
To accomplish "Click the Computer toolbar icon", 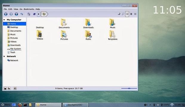I will point(34,14).
